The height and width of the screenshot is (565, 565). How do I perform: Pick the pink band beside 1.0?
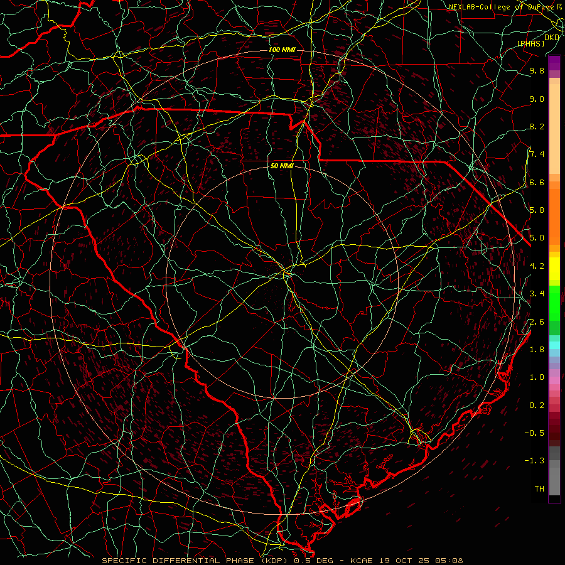point(554,380)
